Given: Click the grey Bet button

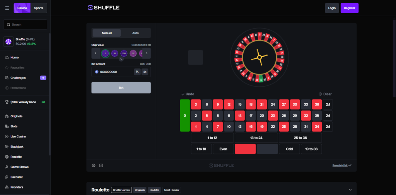Looking at the screenshot, I should [x=121, y=88].
